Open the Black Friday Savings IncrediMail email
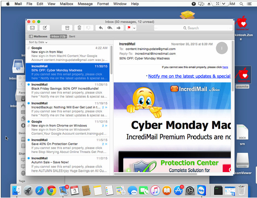This screenshot has height=198, width=257. 68,90
